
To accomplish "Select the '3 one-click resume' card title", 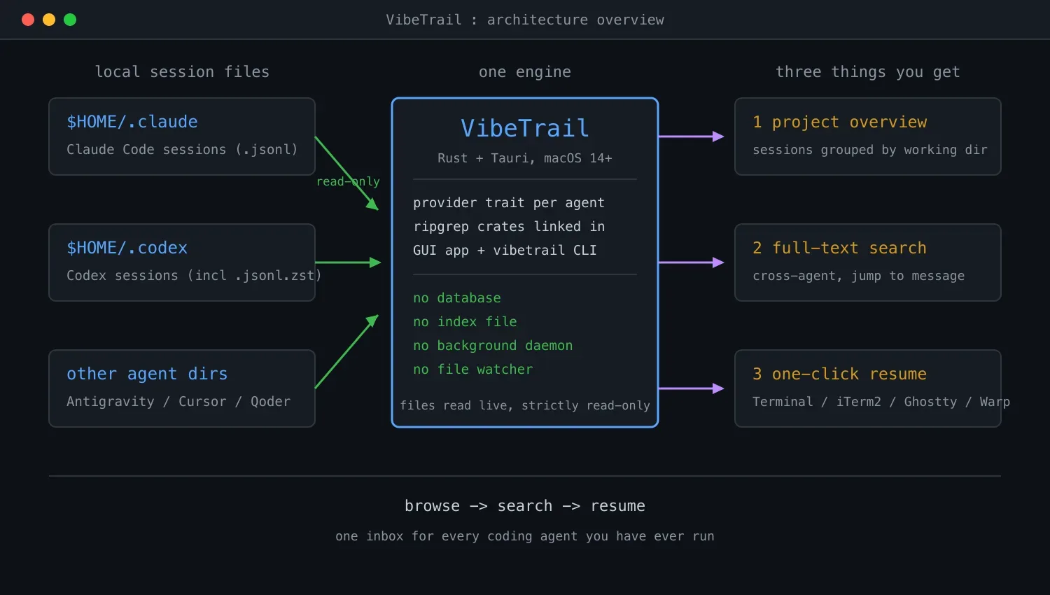I will pos(839,374).
